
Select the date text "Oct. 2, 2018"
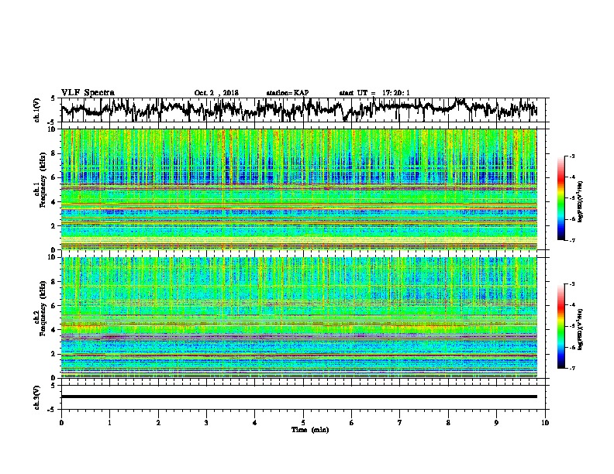coord(216,93)
